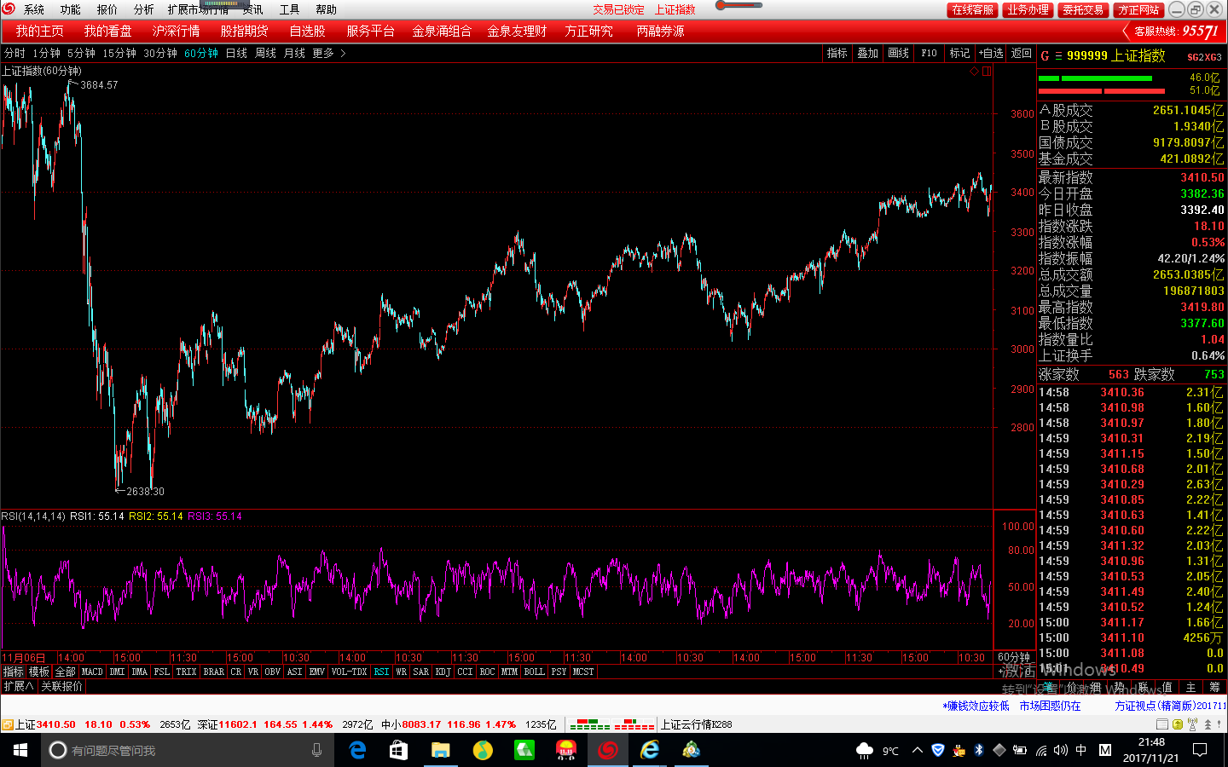Switch to the 15分钟 period
The width and height of the screenshot is (1228, 767).
(119, 53)
